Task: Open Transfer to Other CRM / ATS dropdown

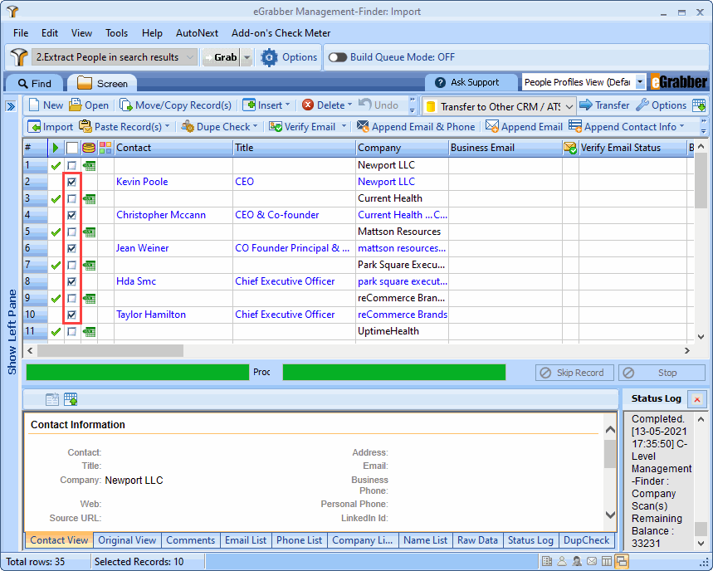Action: (569, 106)
